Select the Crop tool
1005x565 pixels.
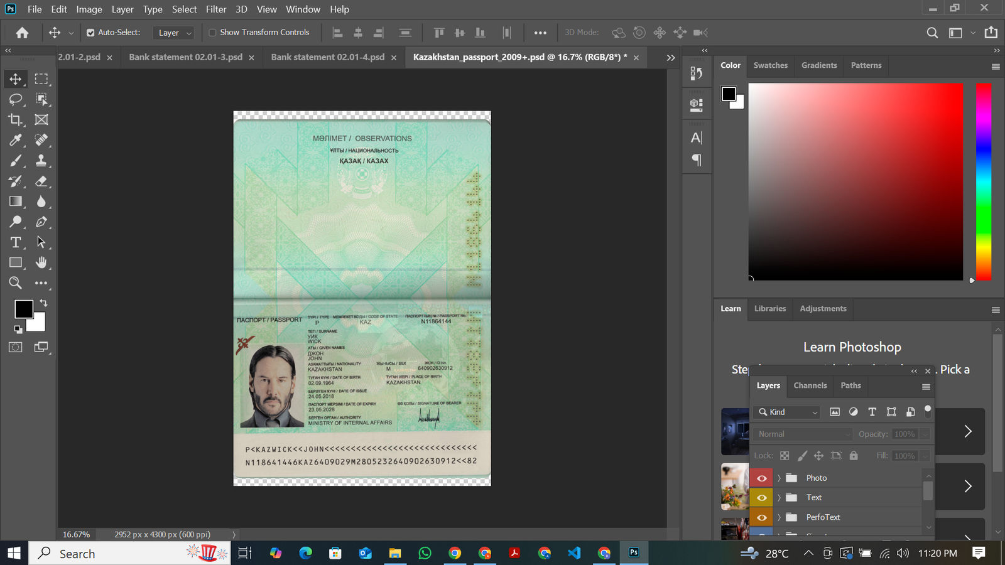pos(15,119)
